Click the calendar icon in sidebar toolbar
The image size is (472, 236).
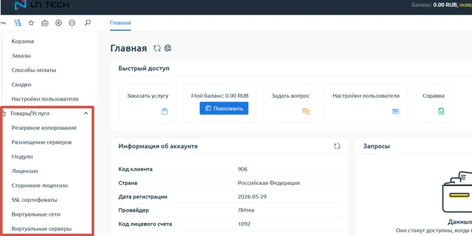click(x=45, y=23)
